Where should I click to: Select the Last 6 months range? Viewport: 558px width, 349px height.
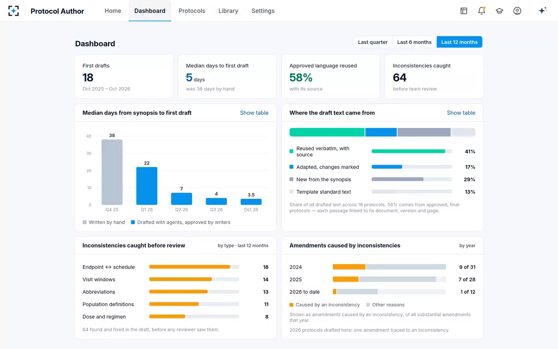(414, 42)
